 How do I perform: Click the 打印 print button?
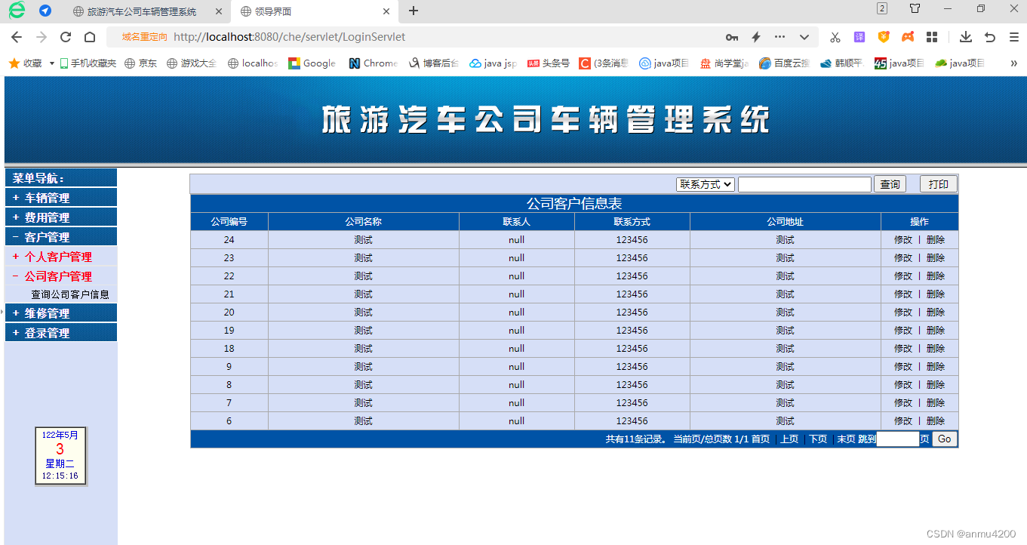coord(939,184)
